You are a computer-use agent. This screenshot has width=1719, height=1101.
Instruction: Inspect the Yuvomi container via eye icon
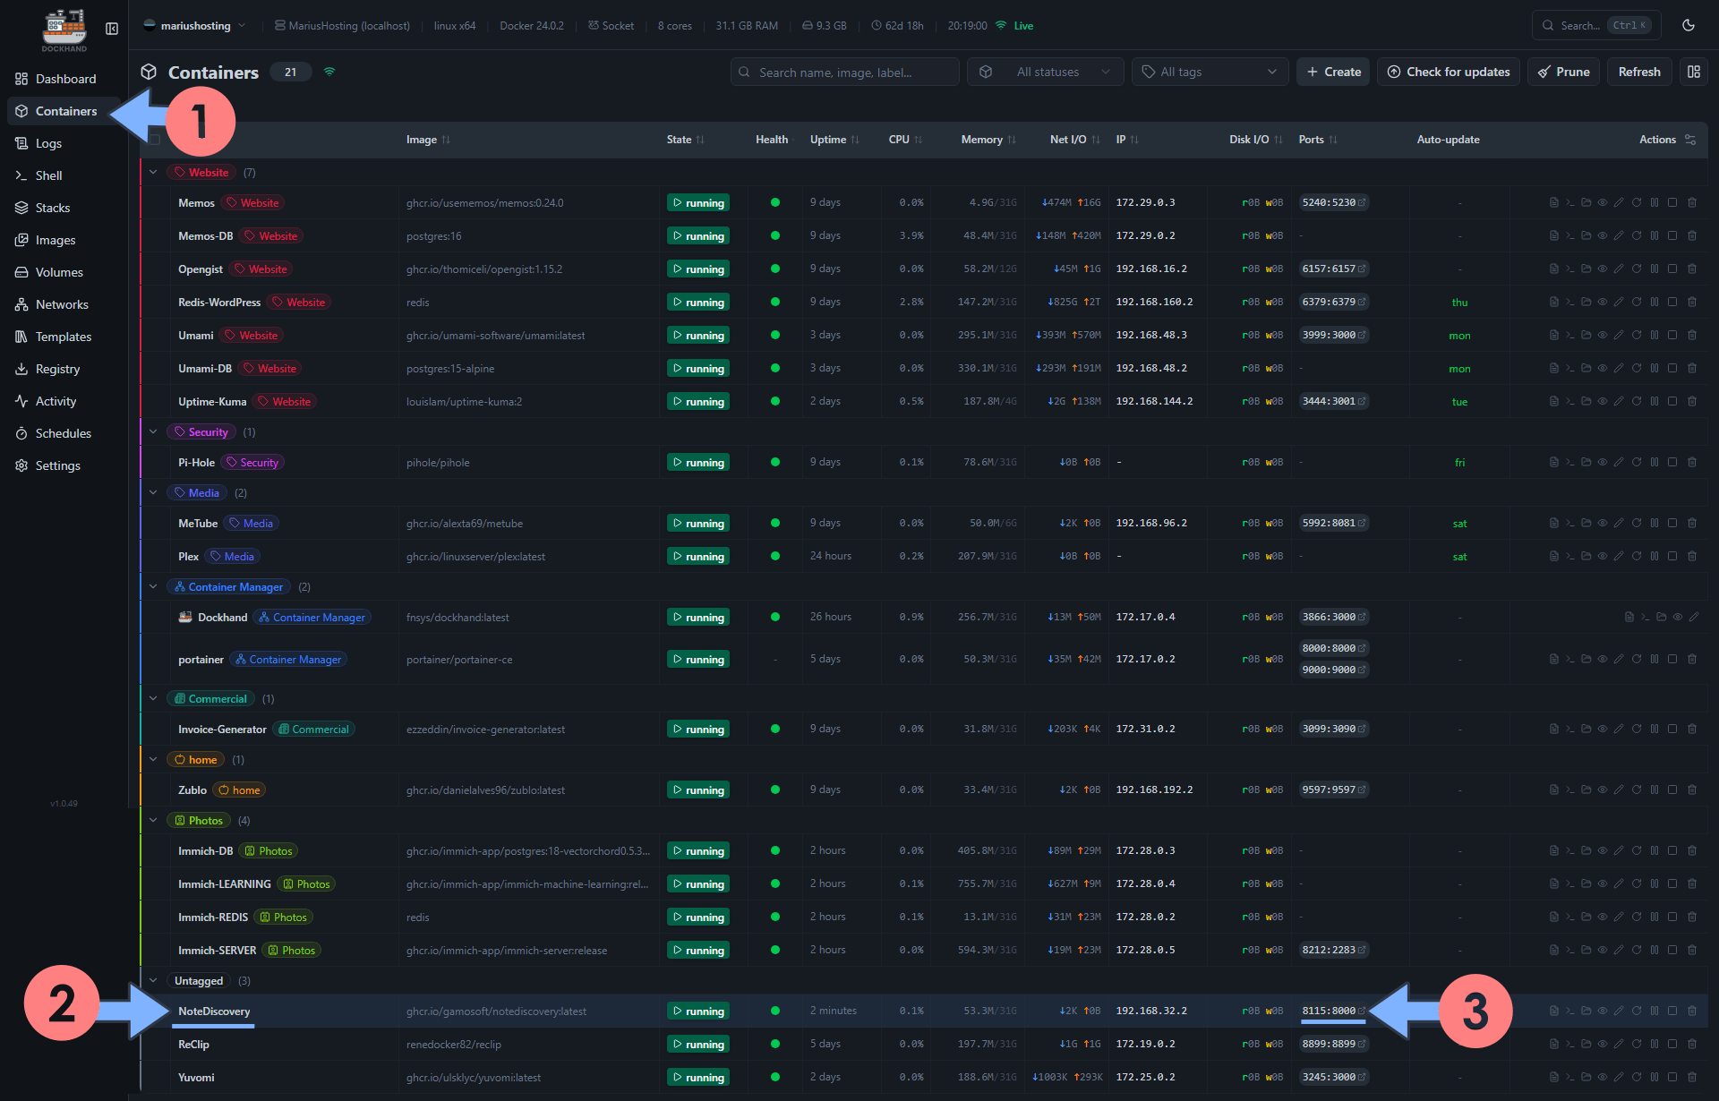[1603, 1077]
